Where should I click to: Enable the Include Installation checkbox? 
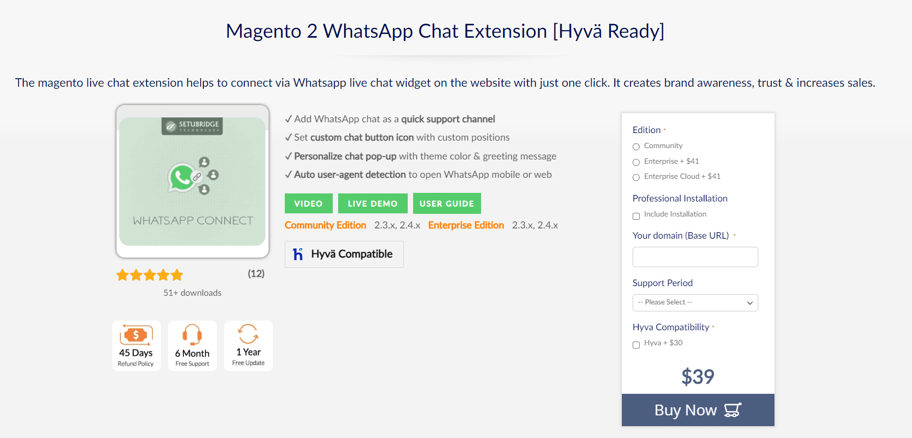pyautogui.click(x=636, y=216)
